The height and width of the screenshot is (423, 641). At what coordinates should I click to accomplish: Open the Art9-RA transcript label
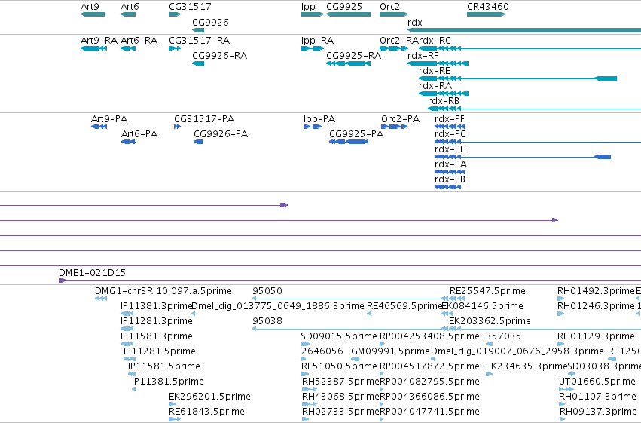click(x=99, y=41)
